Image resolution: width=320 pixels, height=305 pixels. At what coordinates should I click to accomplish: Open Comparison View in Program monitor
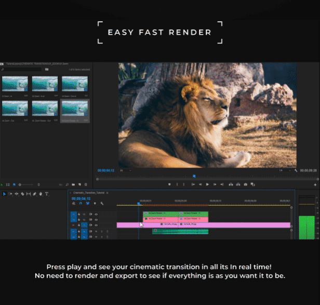253,184
